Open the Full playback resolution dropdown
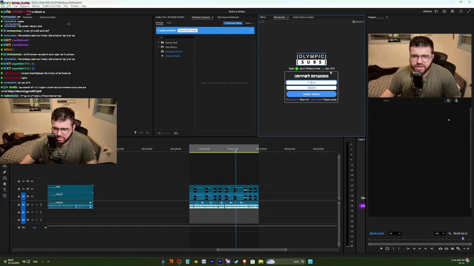 (440, 233)
